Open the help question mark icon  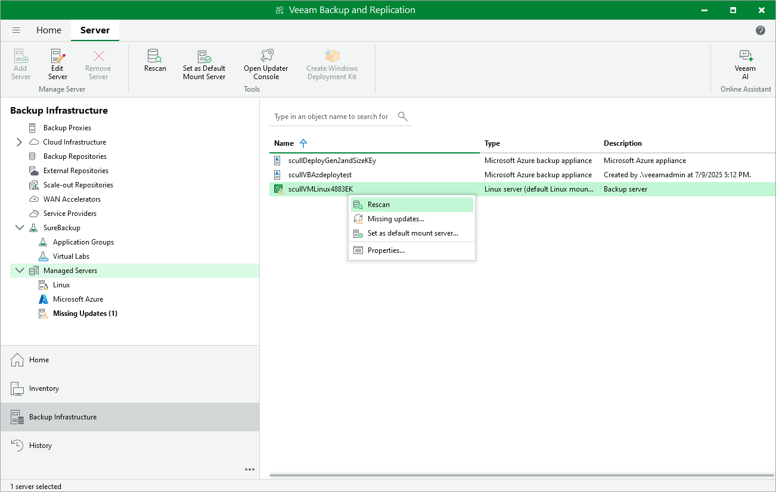pyautogui.click(x=761, y=30)
